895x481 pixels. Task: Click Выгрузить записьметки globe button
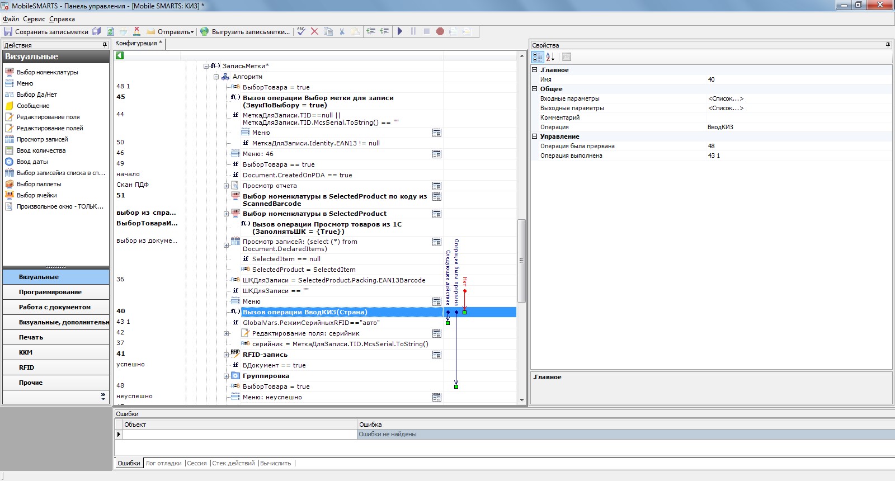tap(246, 32)
